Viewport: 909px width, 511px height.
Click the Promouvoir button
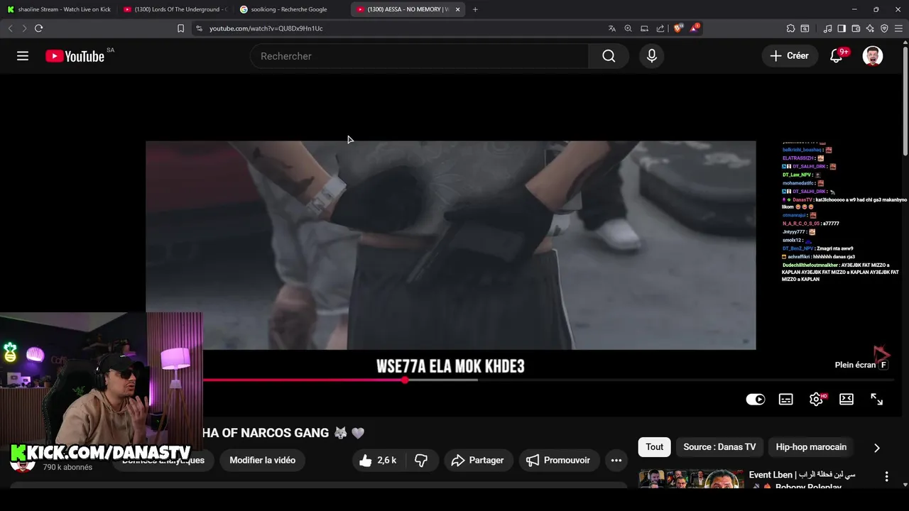559,460
